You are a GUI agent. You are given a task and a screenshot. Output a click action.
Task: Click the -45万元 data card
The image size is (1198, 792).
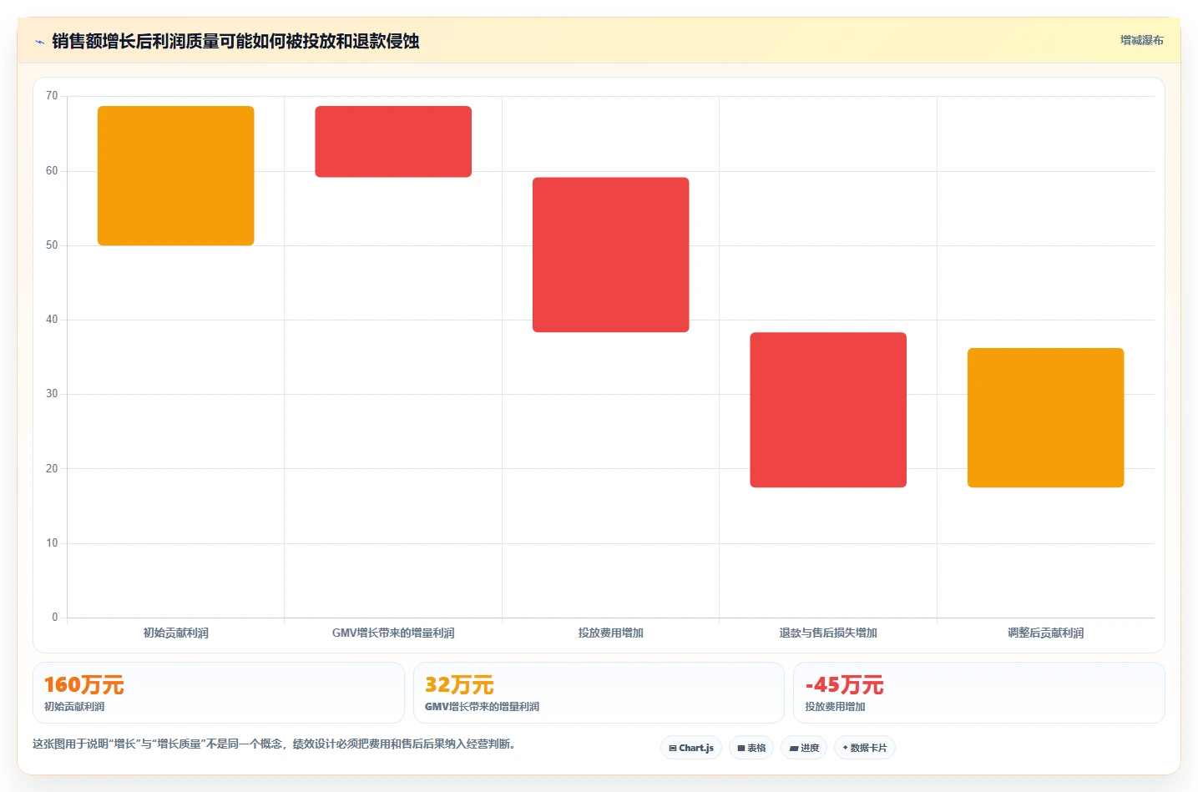pyautogui.click(x=979, y=693)
